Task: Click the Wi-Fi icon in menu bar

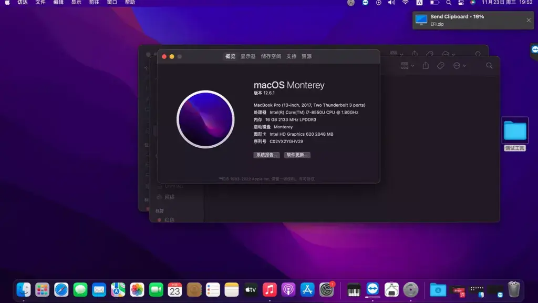Action: [x=405, y=3]
